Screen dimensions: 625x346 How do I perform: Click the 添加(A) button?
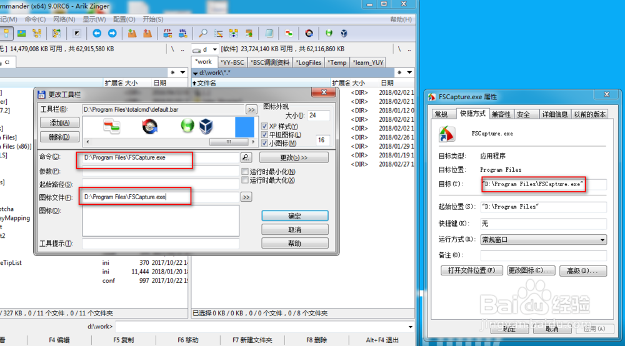coord(59,122)
